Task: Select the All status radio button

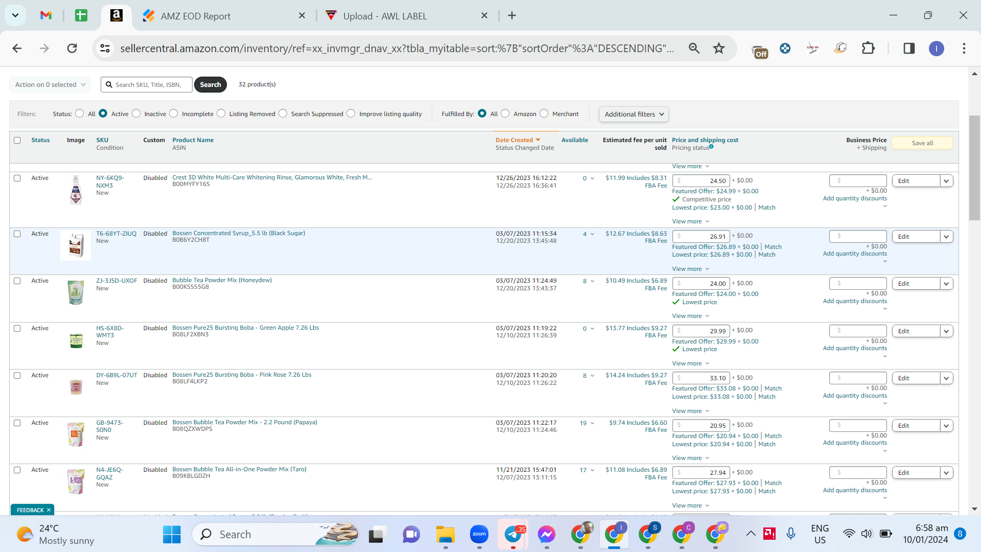Action: (x=80, y=113)
